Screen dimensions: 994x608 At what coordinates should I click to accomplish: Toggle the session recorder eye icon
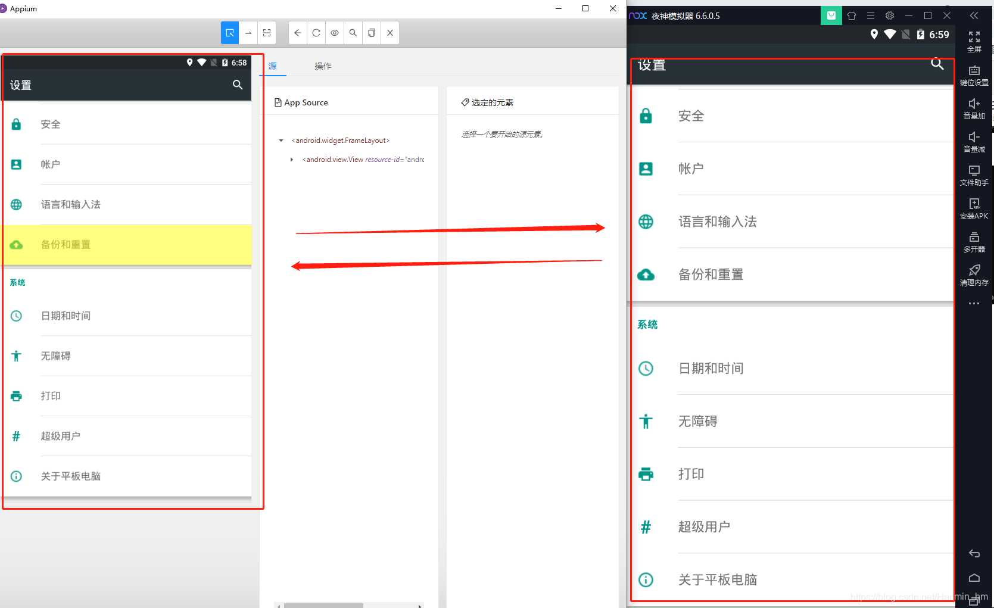[x=335, y=33]
